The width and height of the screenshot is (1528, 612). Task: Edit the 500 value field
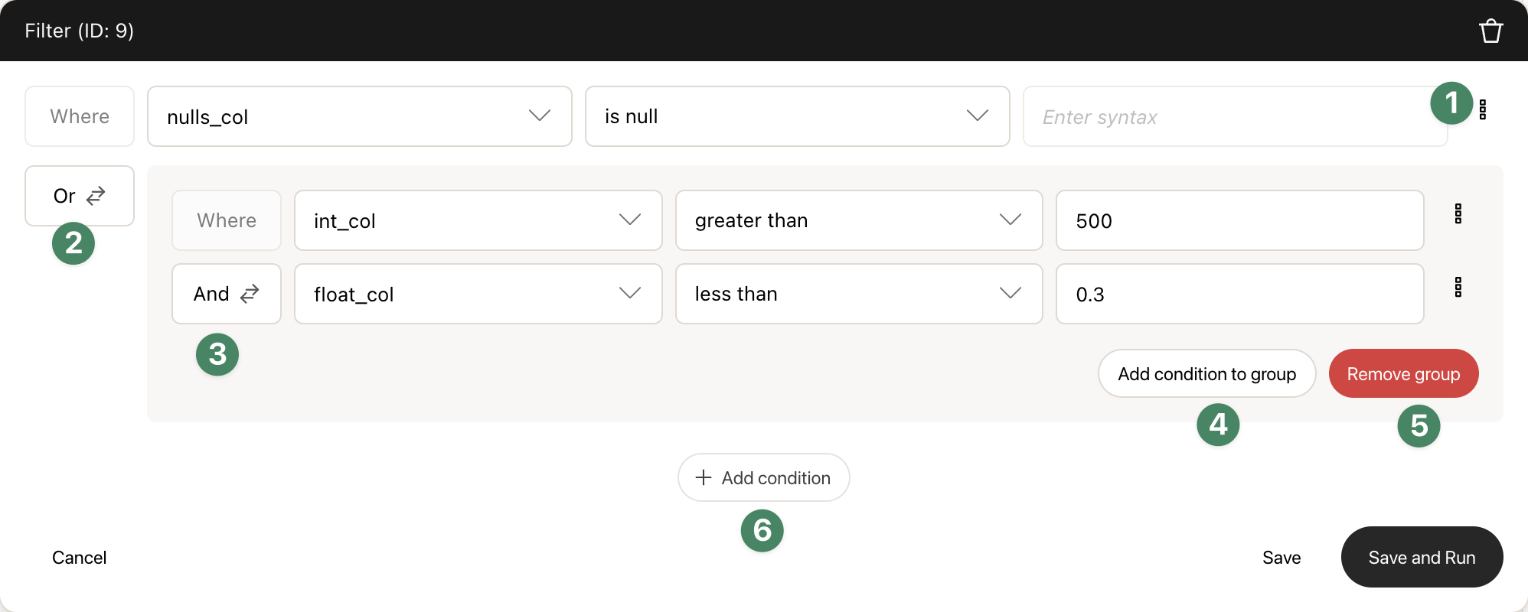(1239, 220)
